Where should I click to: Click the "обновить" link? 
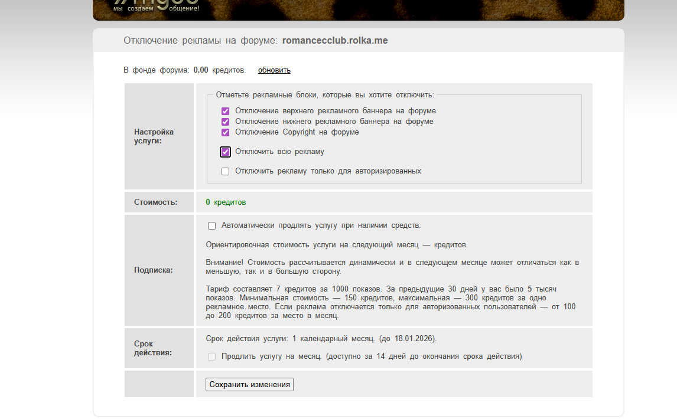[x=274, y=70]
